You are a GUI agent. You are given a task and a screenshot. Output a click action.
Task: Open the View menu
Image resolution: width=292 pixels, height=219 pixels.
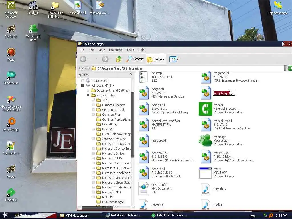(x=102, y=50)
